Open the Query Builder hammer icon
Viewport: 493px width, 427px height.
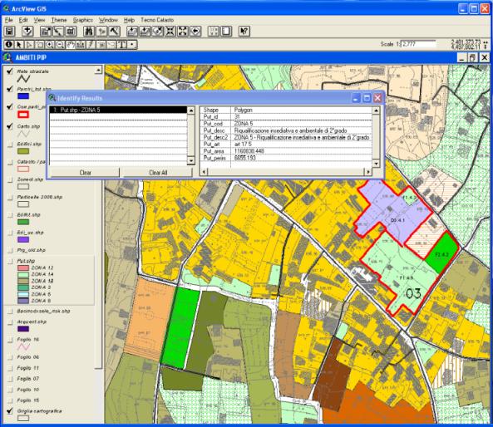[115, 31]
